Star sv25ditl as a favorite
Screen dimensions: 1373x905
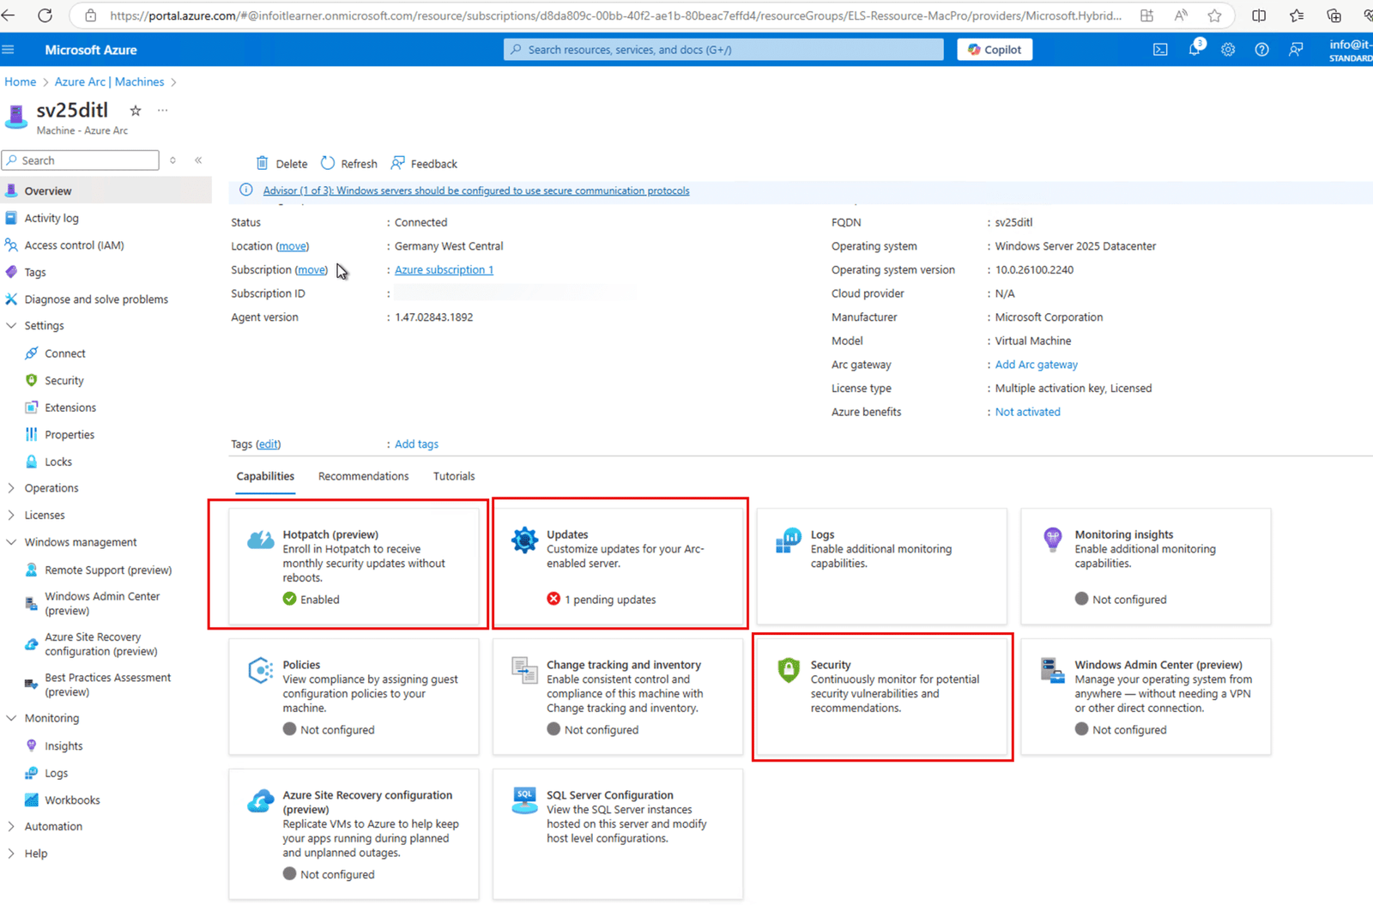(x=135, y=110)
